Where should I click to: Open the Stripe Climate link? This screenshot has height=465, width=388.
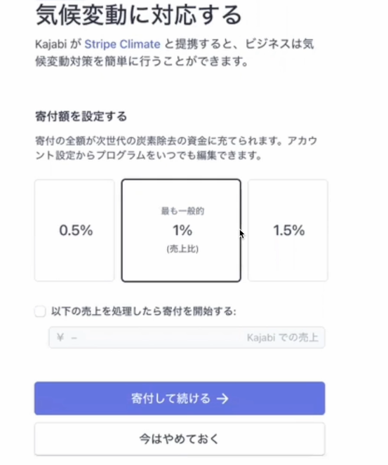click(122, 44)
